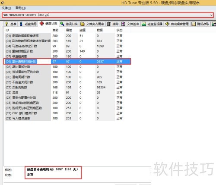216x185 pixels.
Task: Select the (C4) 重新分配事件计数 row
Action: pyautogui.click(x=67, y=98)
